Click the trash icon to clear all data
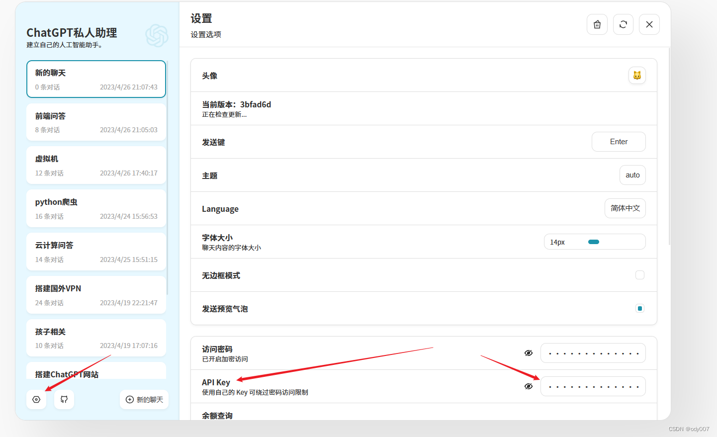Viewport: 717px width, 437px height. tap(597, 24)
